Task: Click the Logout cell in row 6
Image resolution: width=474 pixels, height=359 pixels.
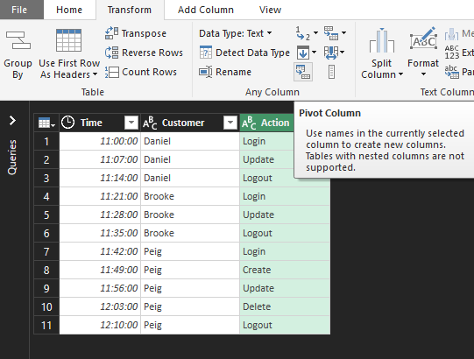Action: (285, 233)
